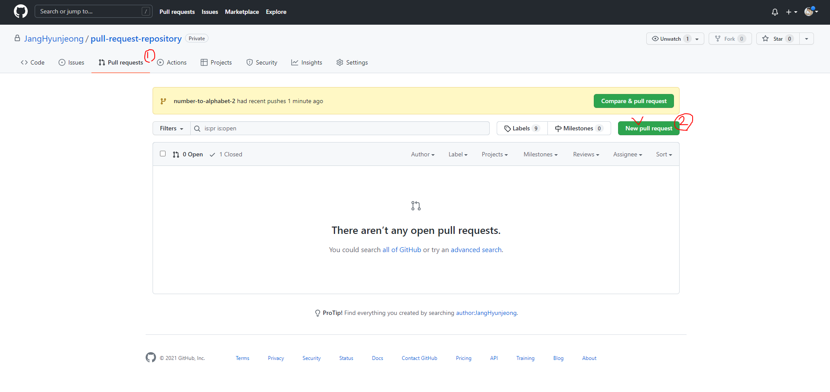The width and height of the screenshot is (830, 392).
Task: Open the plus create-new dropdown
Action: 791,12
